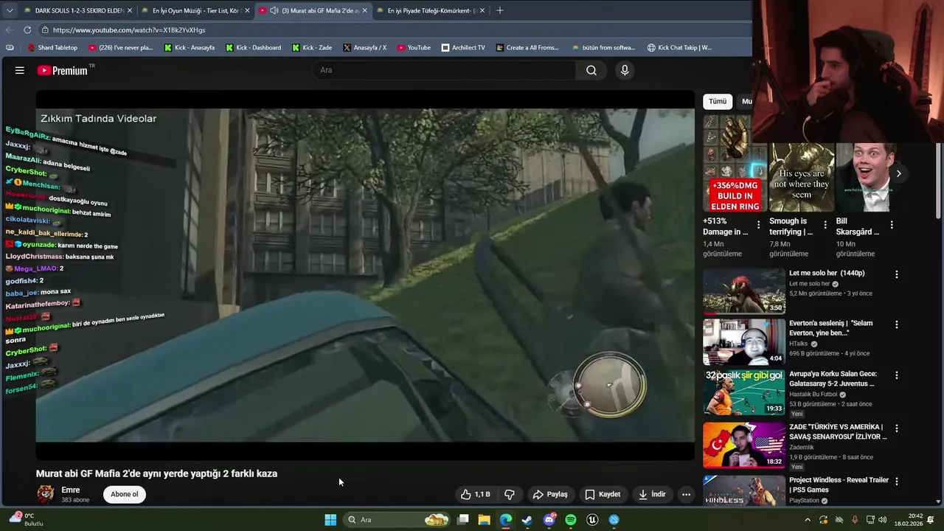Switch to the 'En iyi Piyade Tüfeği-Kömürkent' tab
The height and width of the screenshot is (531, 944).
click(431, 10)
